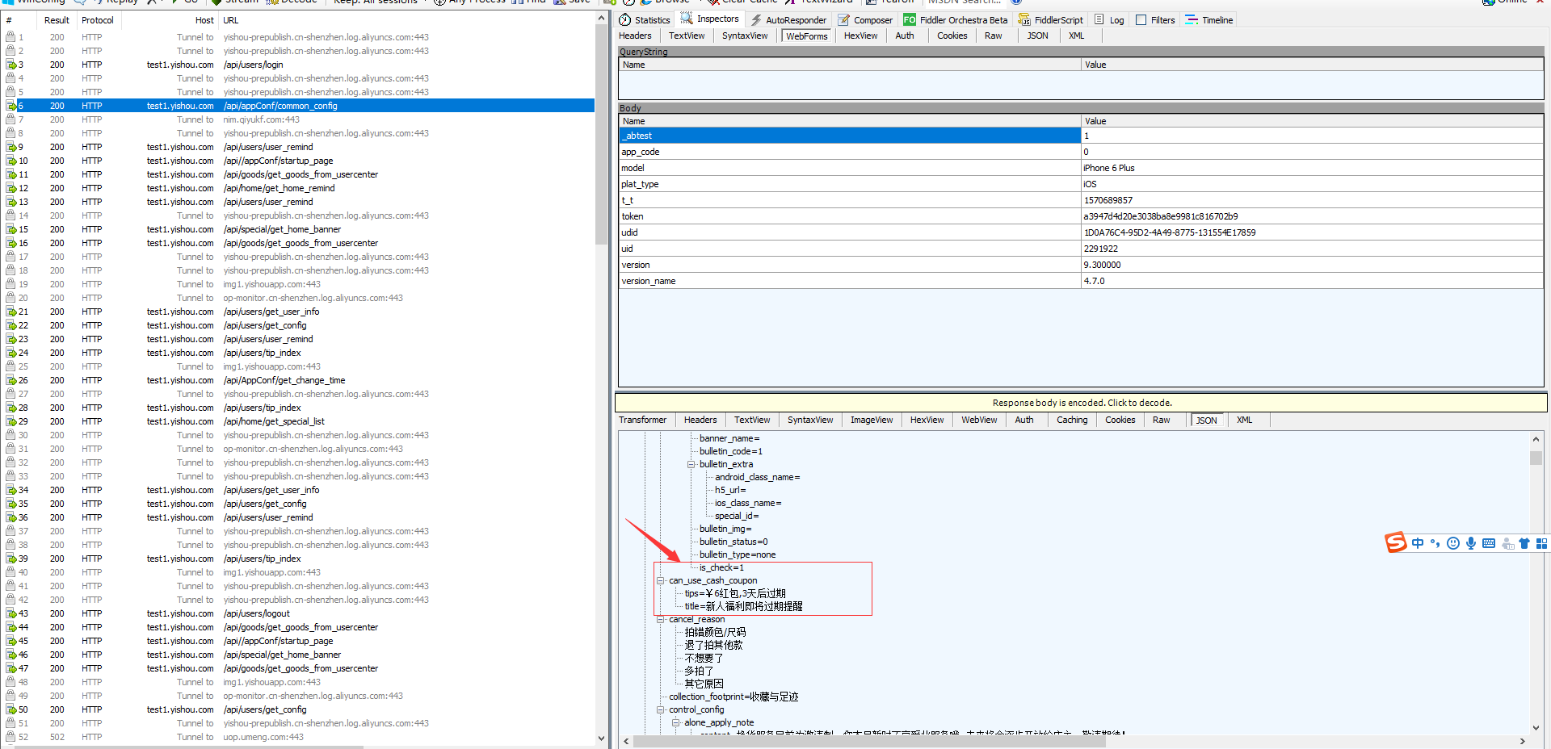The width and height of the screenshot is (1551, 749).
Task: Sort sessions by Protocol column header
Action: 98,20
